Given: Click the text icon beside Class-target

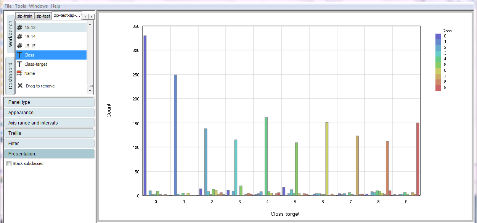Looking at the screenshot, I should coord(19,64).
